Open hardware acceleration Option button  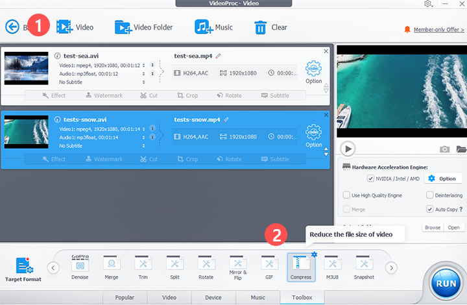[x=442, y=178]
